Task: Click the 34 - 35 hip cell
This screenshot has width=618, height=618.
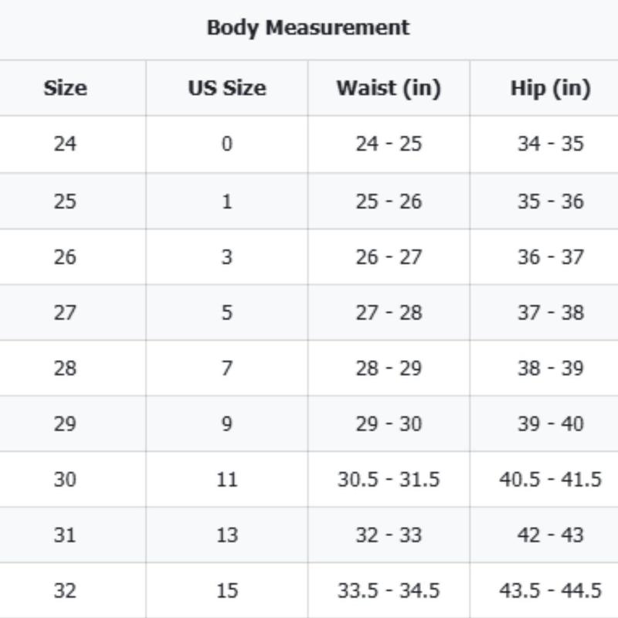Action: pyautogui.click(x=550, y=144)
